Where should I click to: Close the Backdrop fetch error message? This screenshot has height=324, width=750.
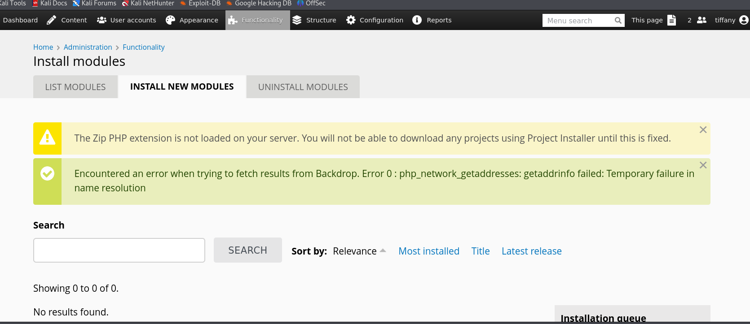[703, 165]
